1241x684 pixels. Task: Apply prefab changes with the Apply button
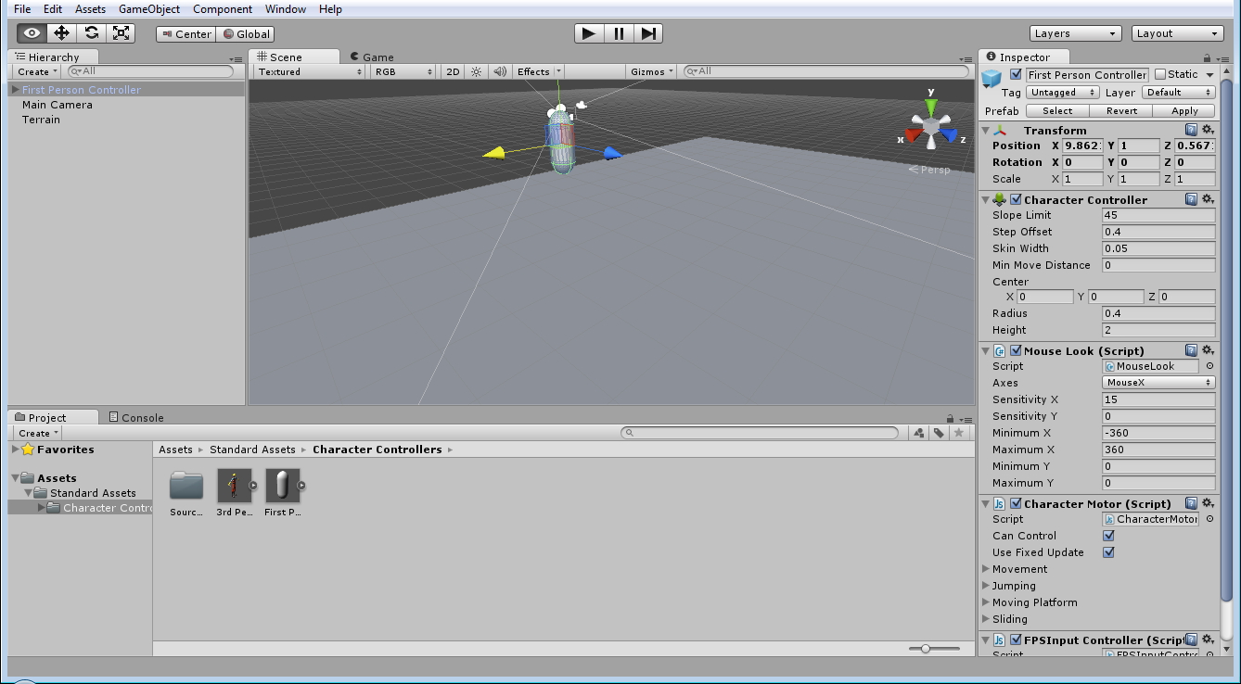pyautogui.click(x=1184, y=110)
